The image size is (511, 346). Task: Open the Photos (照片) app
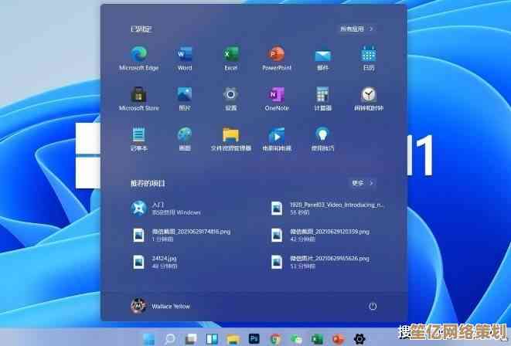pos(185,95)
